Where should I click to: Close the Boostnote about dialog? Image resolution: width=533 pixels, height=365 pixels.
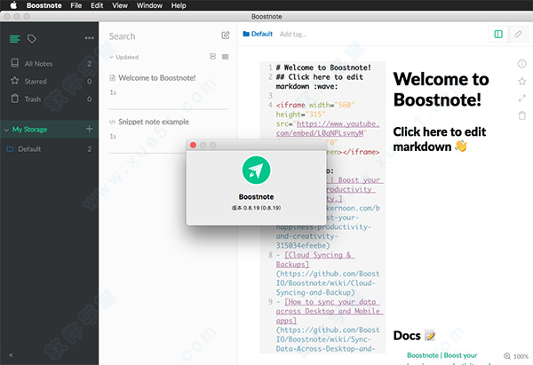tap(193, 145)
